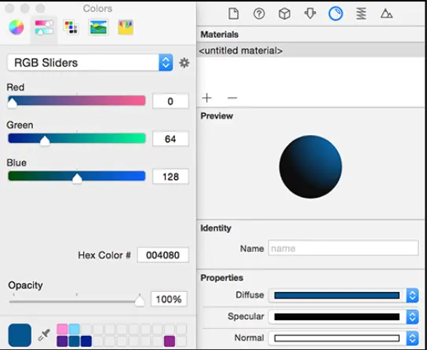Open the RGB Sliders mode dropdown

click(89, 63)
